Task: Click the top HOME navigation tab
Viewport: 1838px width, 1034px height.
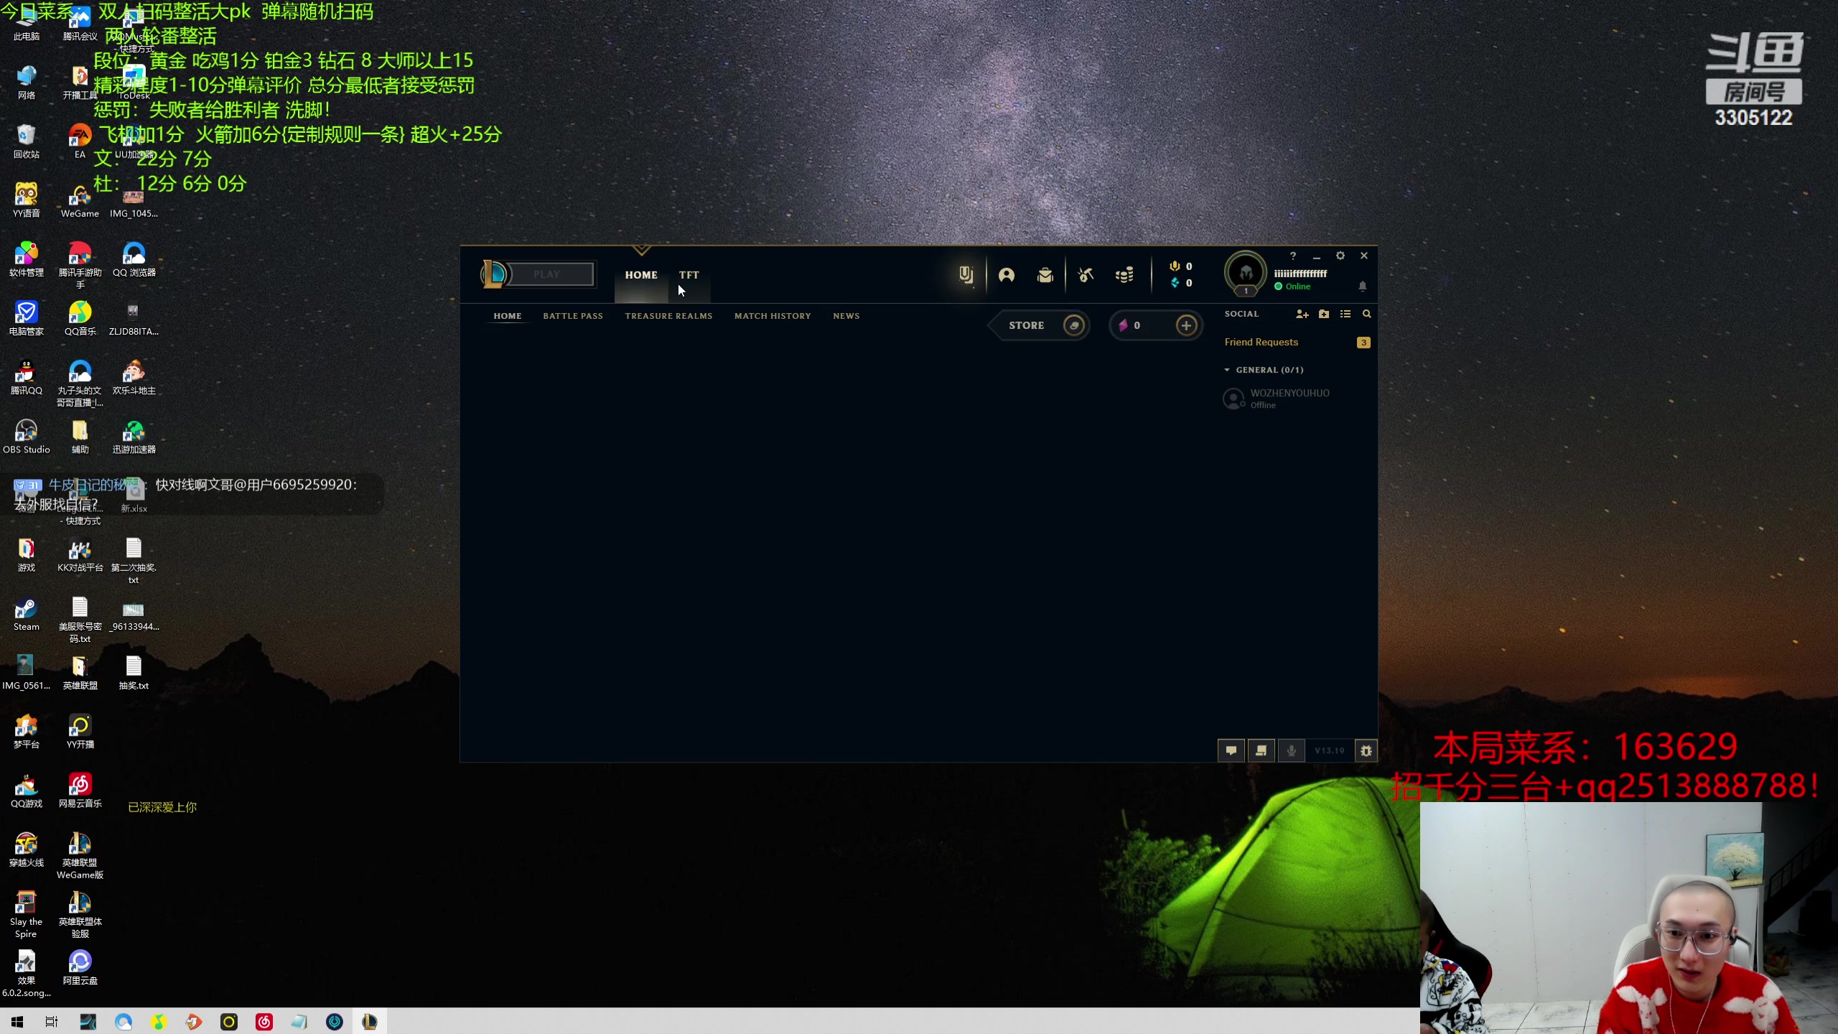Action: click(641, 275)
